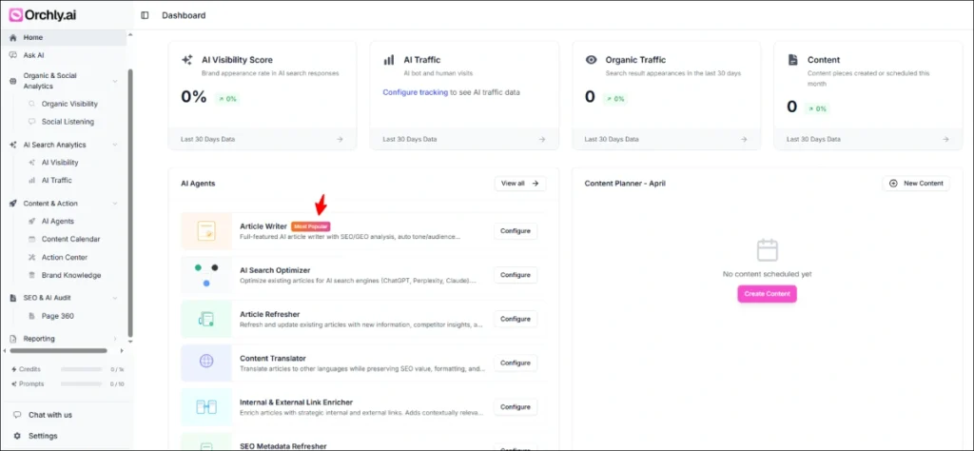Click the Reporting icon in sidebar
This screenshot has height=451, width=974.
coord(13,339)
